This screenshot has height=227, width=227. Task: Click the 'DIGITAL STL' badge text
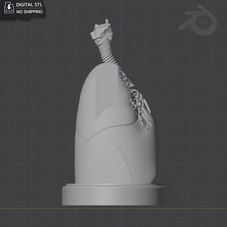click(29, 5)
